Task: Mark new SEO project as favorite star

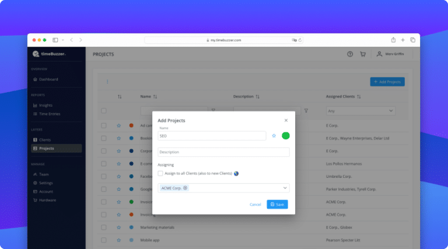Action: pyautogui.click(x=274, y=136)
